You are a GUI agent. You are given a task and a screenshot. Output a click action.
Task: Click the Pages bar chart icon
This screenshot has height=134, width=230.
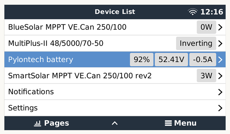click(x=37, y=123)
